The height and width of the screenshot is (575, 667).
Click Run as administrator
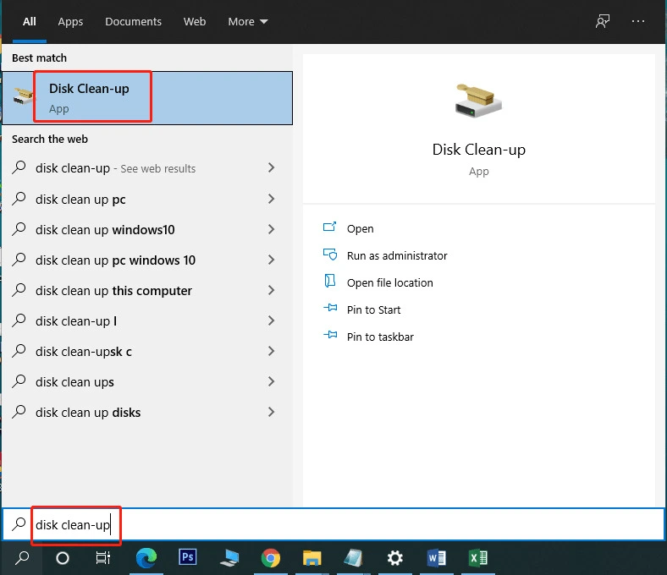tap(397, 256)
